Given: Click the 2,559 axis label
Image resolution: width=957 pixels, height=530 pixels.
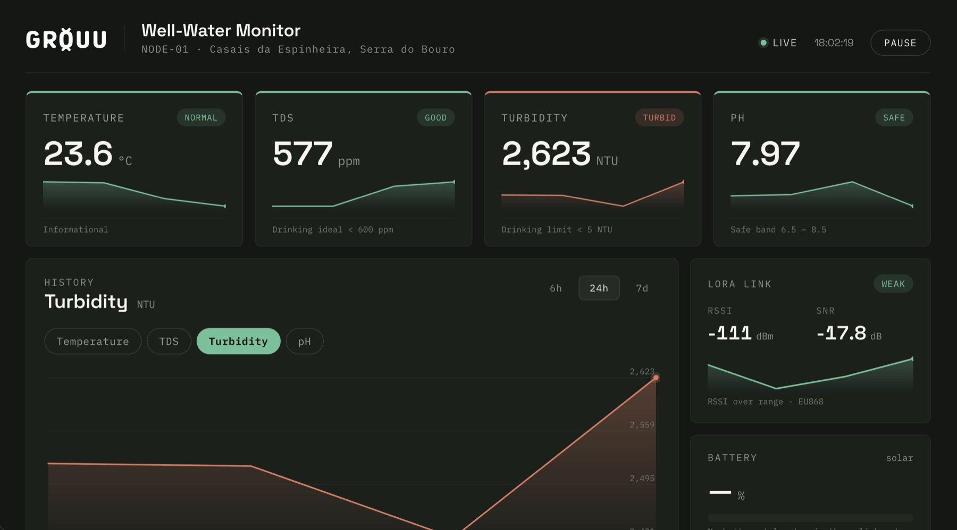Looking at the screenshot, I should pos(642,425).
